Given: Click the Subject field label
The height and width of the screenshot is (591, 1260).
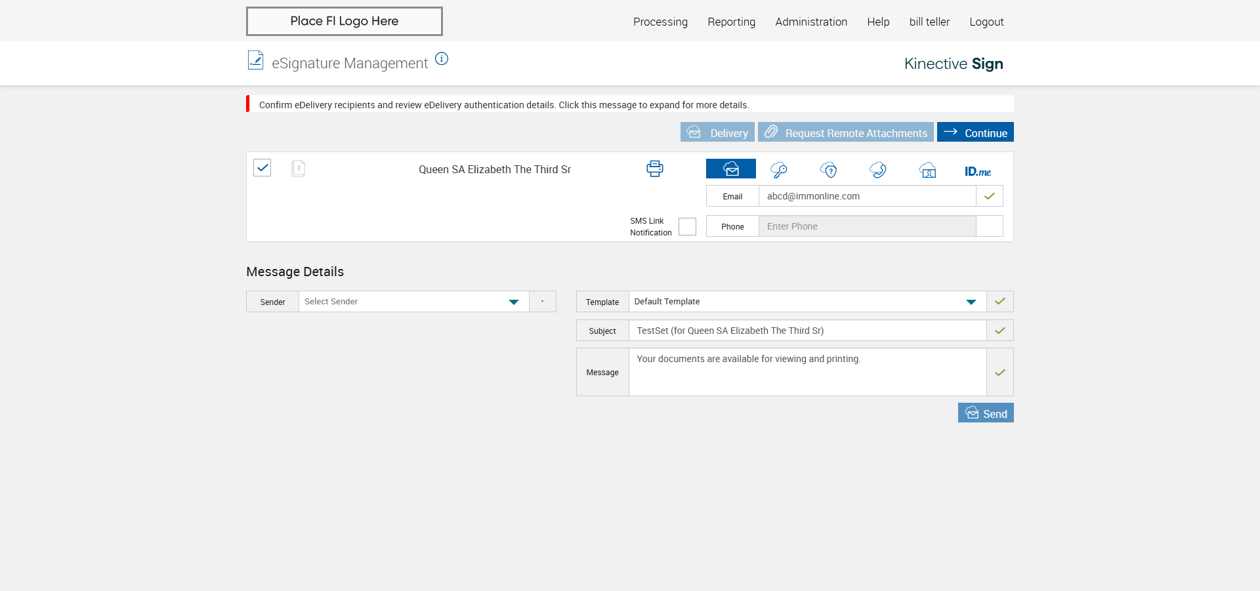Looking at the screenshot, I should (x=602, y=331).
